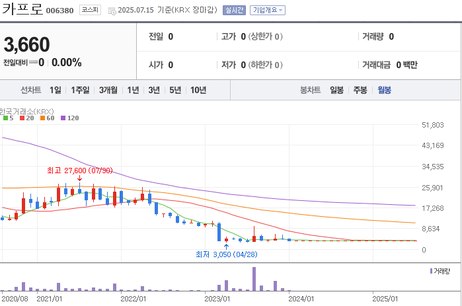Select the 3년 line chart tab
The height and width of the screenshot is (306, 462).
point(154,90)
